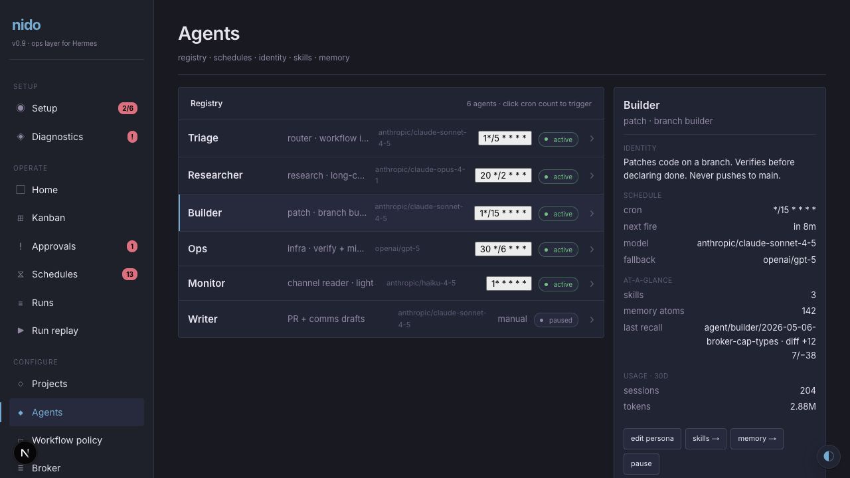Click the Setup 2/6 progress badge

[127, 108]
